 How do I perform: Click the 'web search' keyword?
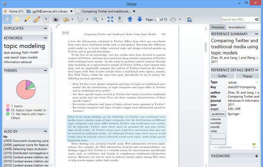point(11,58)
